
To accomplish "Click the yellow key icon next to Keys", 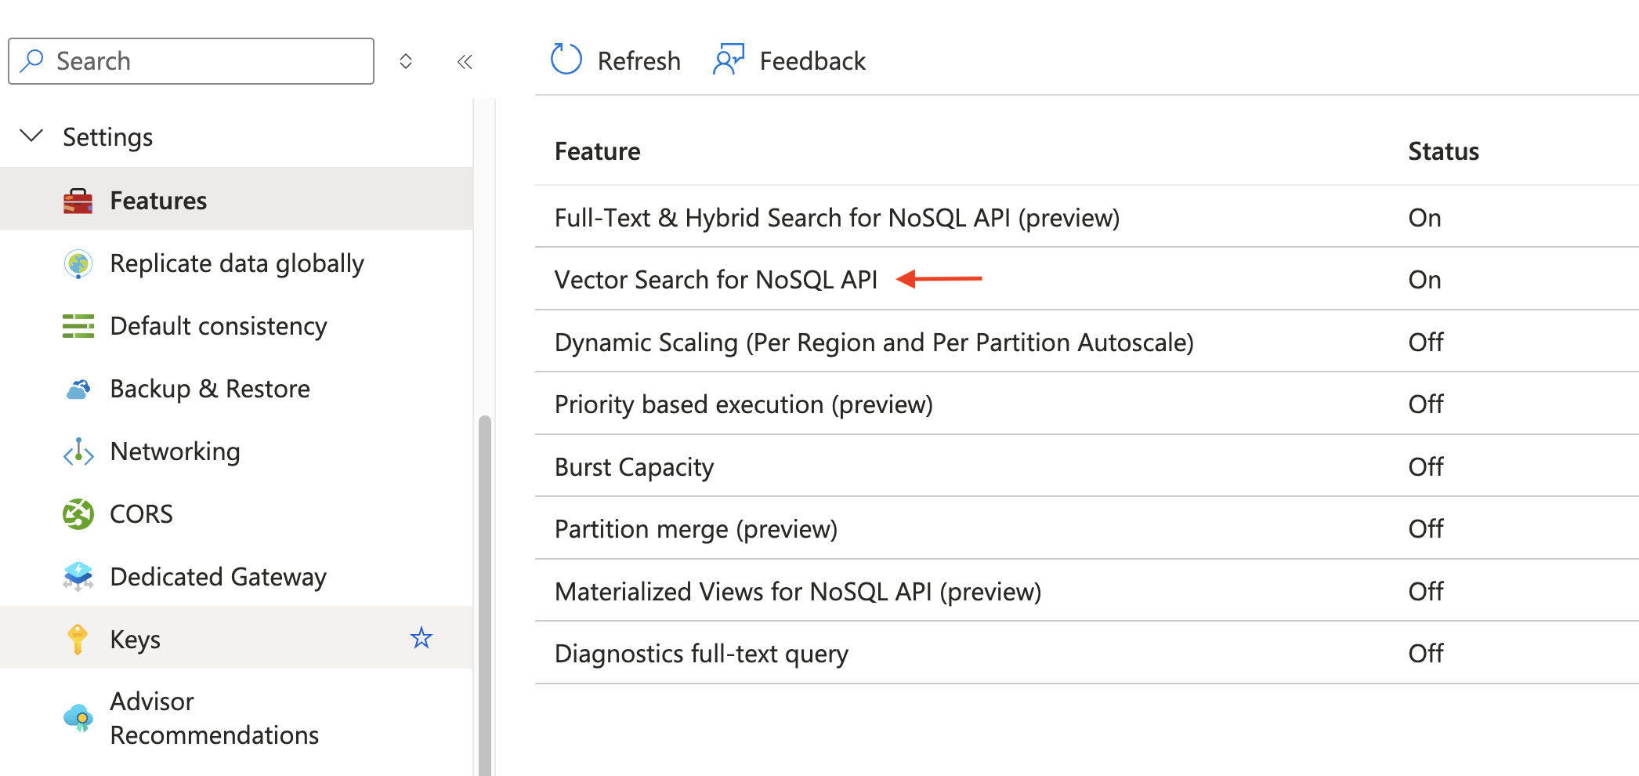I will point(78,638).
